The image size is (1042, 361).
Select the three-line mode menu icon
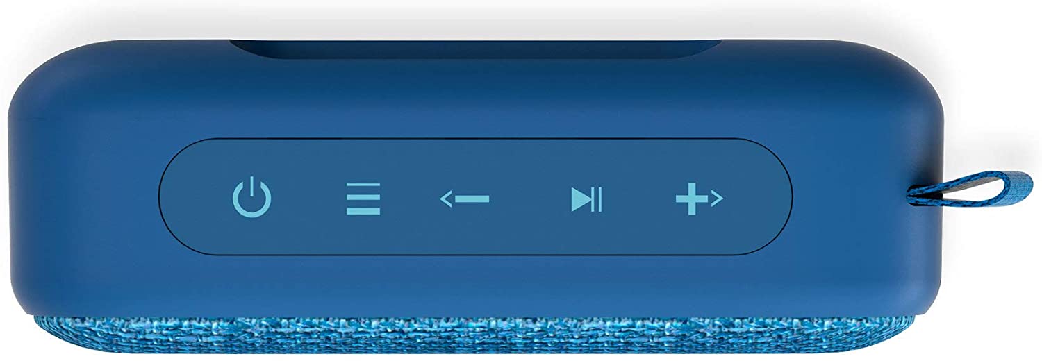click(363, 199)
